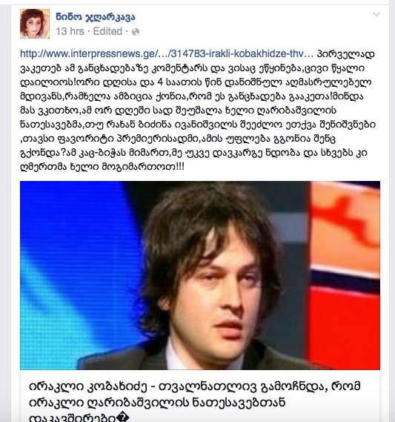Click the text line mentioning ივანიშვილს

[198, 125]
